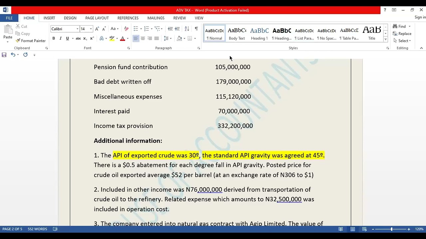Toggle Show/Hide paragraph marks
Viewport: 426px width, 239px height.
pyautogui.click(x=196, y=29)
